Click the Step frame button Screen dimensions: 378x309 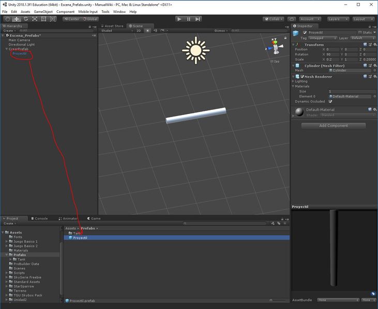pos(198,19)
